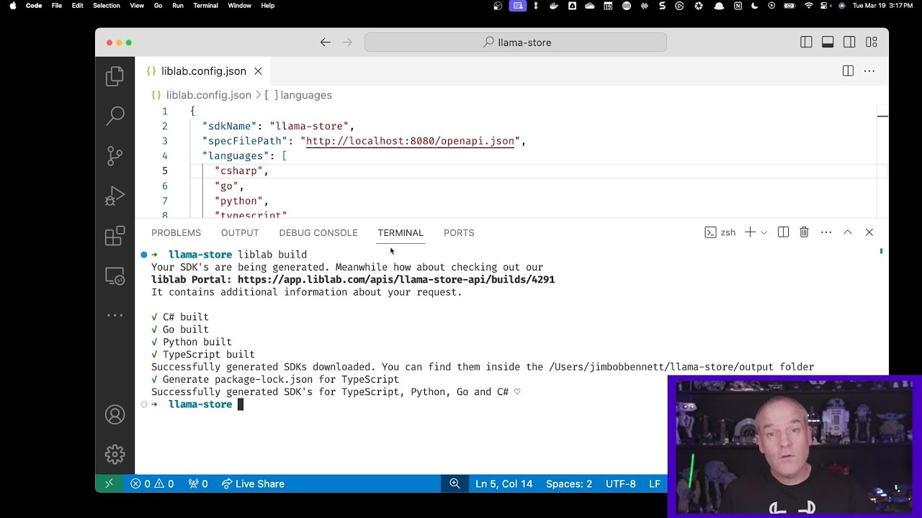Open the Explorer view in activity bar
Image resolution: width=922 pixels, height=518 pixels.
click(115, 76)
